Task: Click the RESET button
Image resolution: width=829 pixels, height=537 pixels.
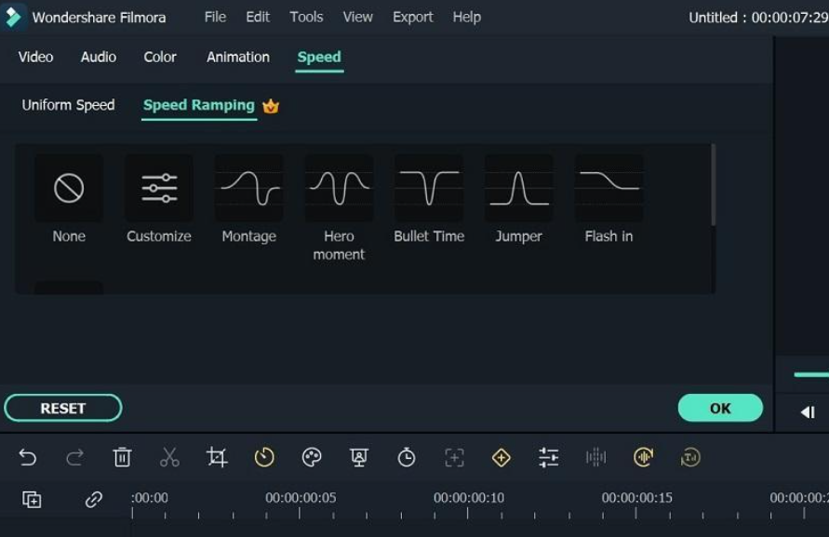Action: pyautogui.click(x=63, y=408)
